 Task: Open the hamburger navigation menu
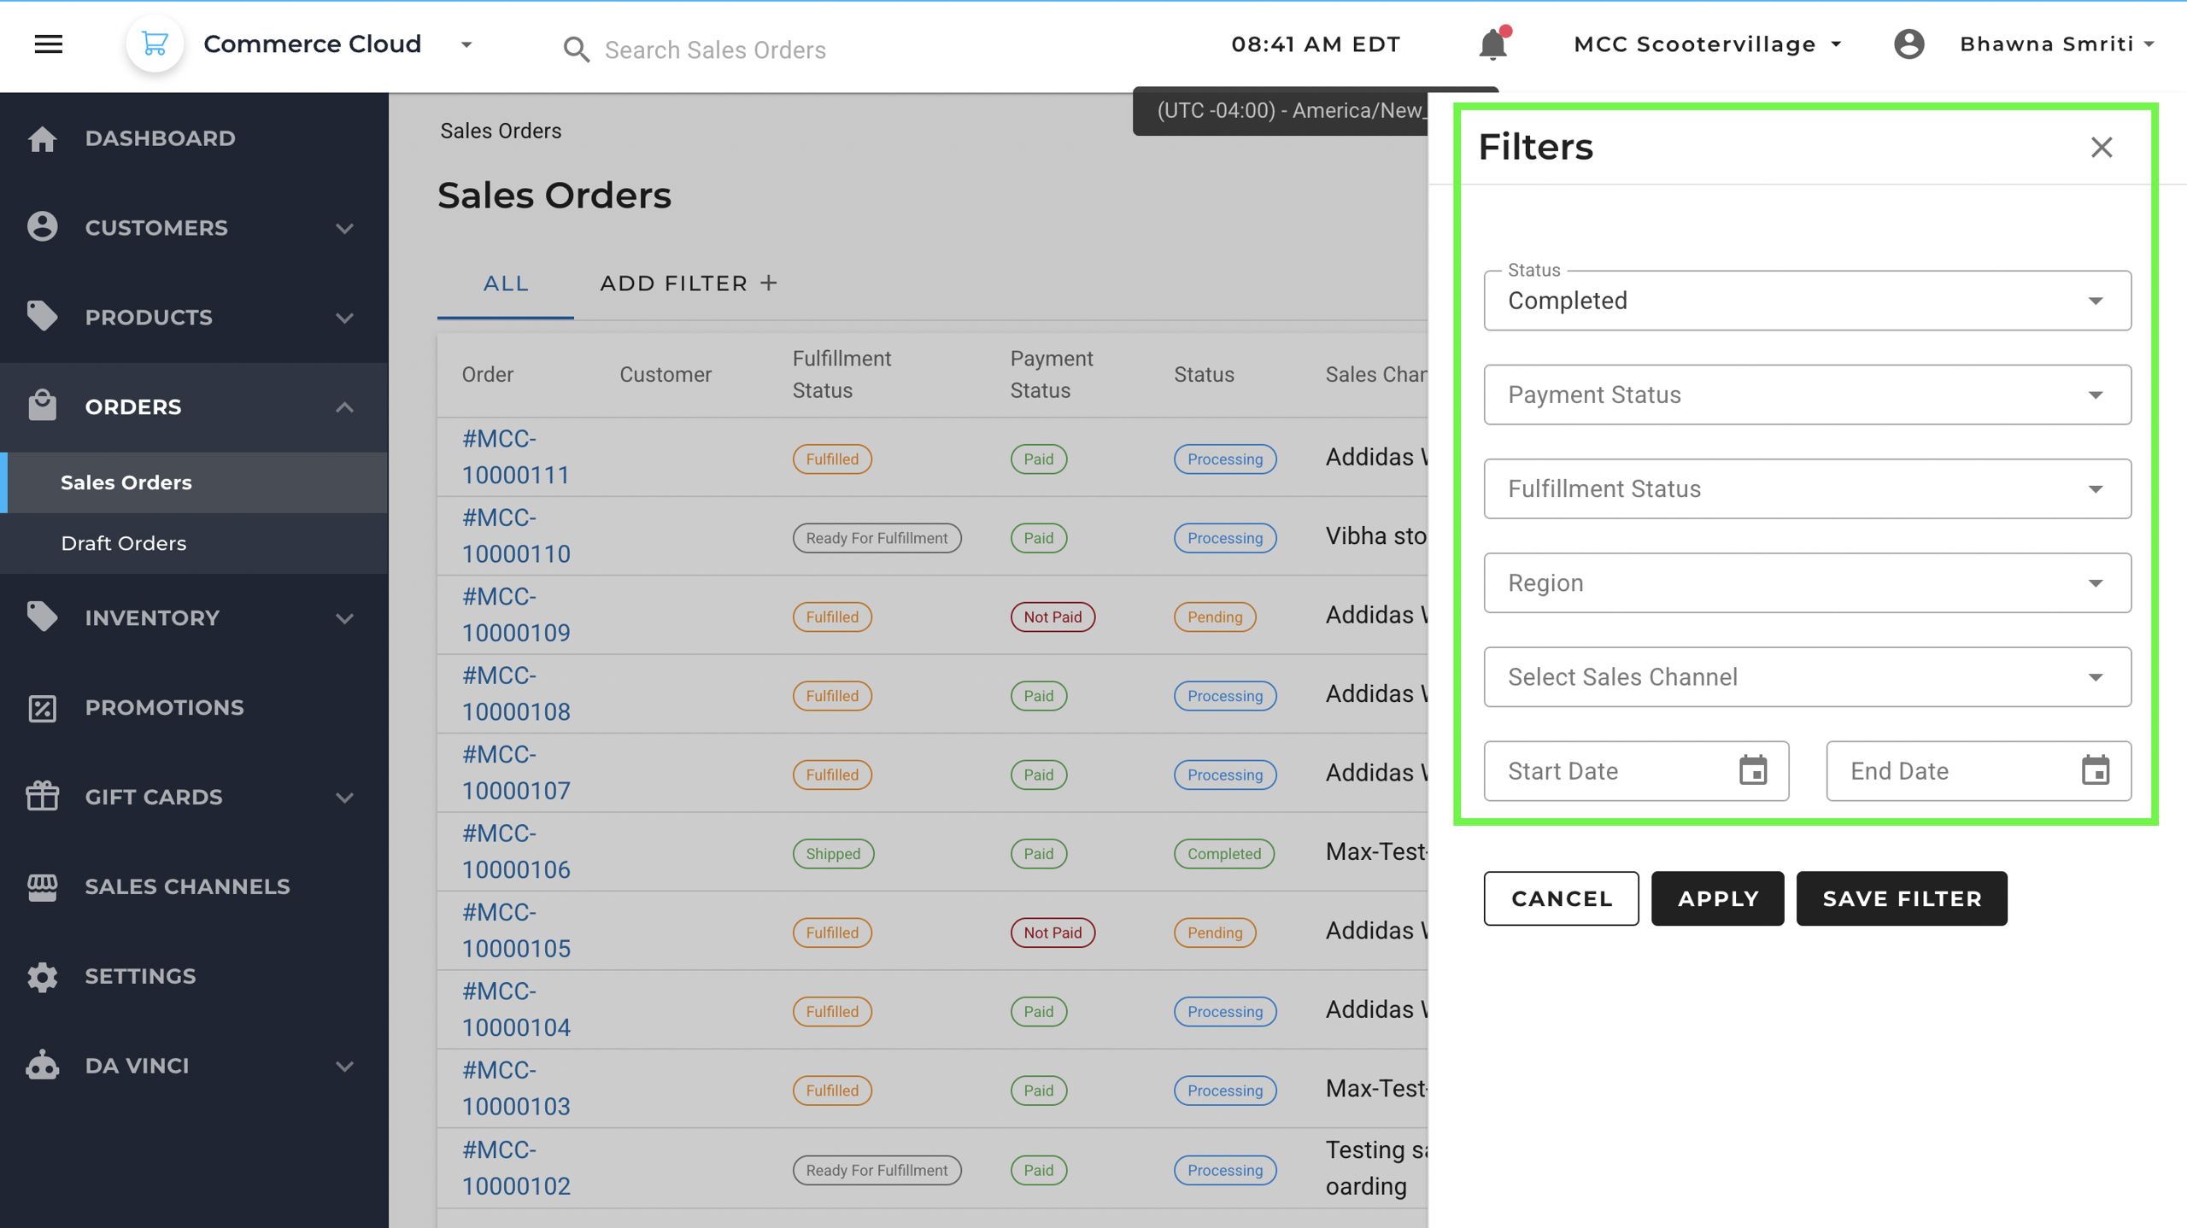(49, 44)
